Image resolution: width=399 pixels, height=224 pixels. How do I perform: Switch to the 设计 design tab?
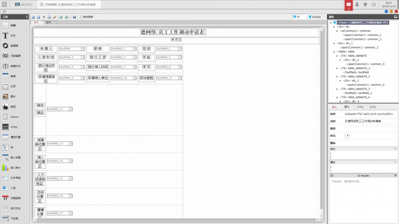(x=36, y=22)
